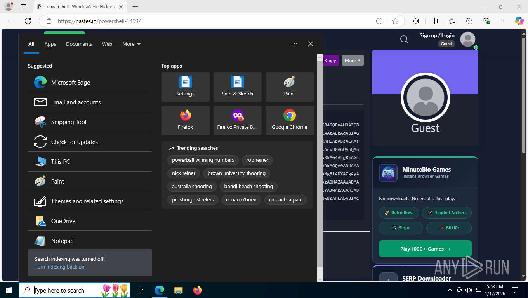Click the Windows Start button
The height and width of the screenshot is (298, 528).
point(9,290)
